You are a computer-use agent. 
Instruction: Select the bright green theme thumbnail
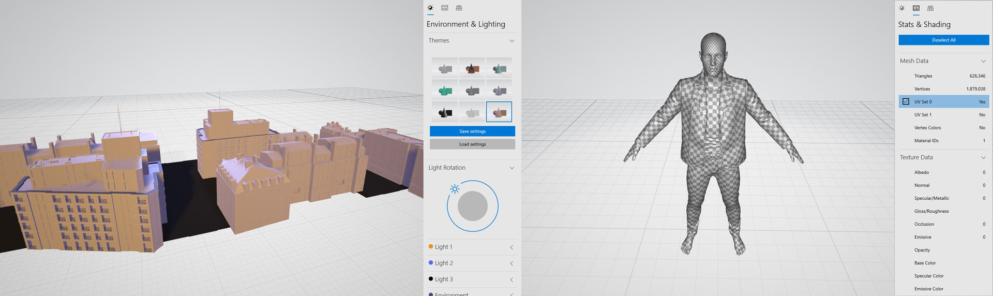click(445, 90)
